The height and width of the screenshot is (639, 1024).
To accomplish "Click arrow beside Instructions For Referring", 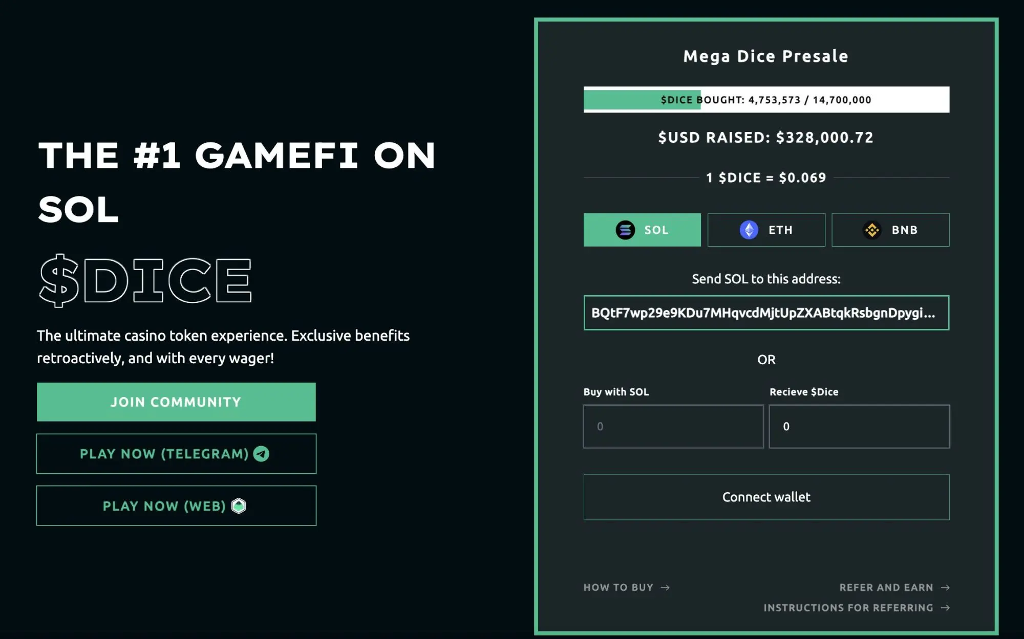I will point(945,608).
